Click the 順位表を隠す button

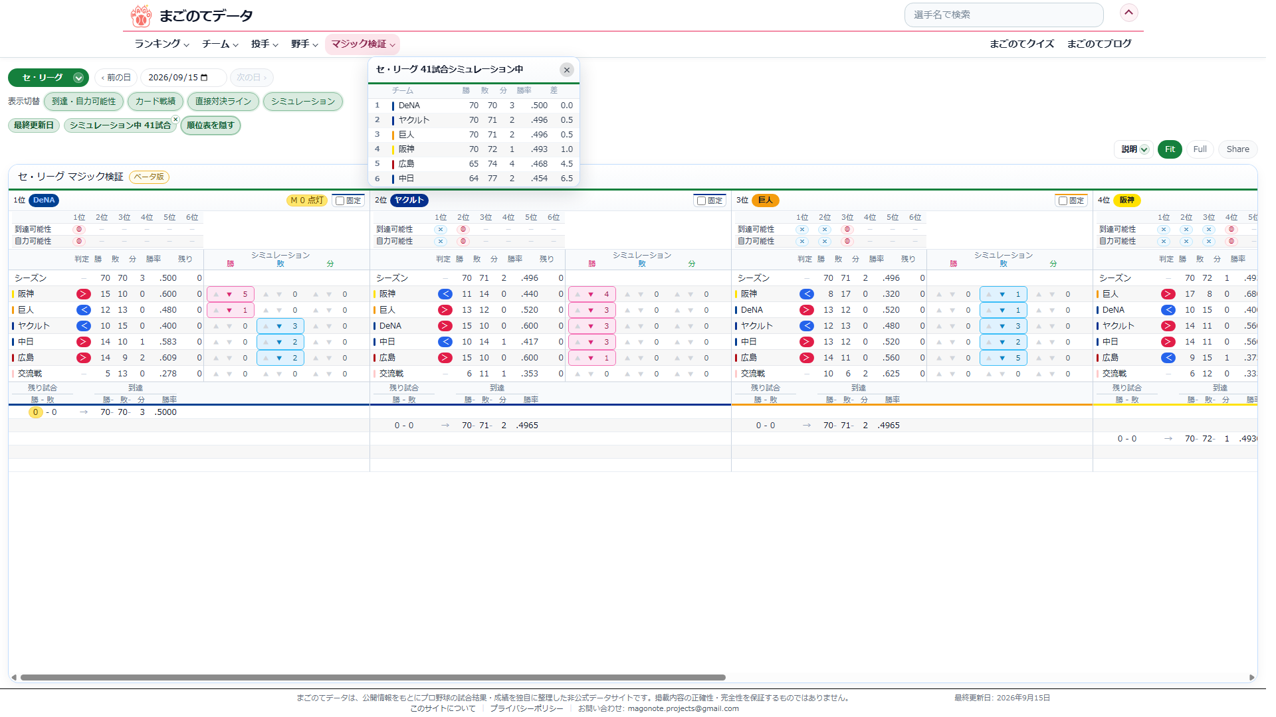point(211,125)
